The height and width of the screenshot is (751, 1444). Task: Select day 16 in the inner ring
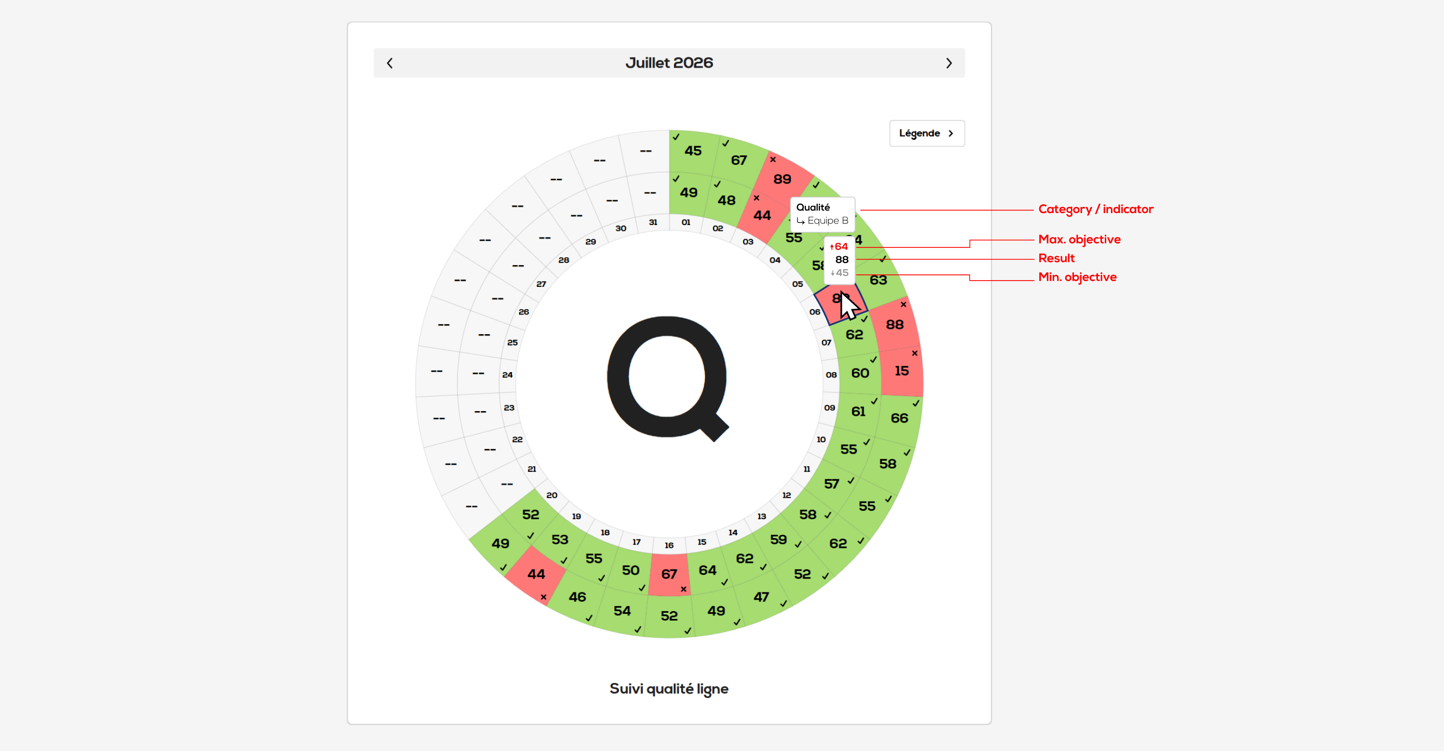coord(669,545)
